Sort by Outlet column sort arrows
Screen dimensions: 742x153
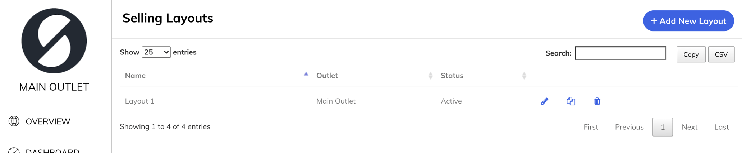point(430,76)
